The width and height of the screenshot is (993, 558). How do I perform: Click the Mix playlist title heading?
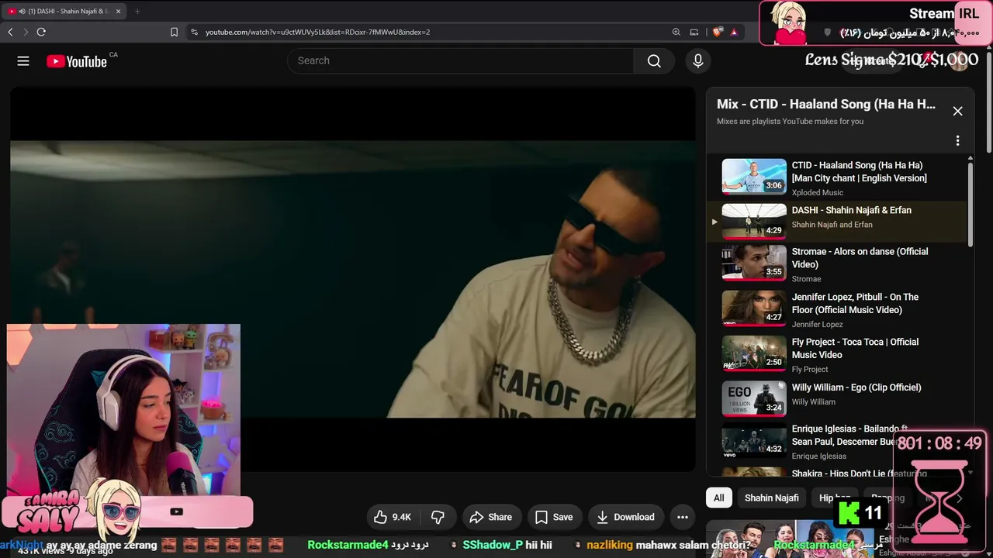pyautogui.click(x=826, y=104)
